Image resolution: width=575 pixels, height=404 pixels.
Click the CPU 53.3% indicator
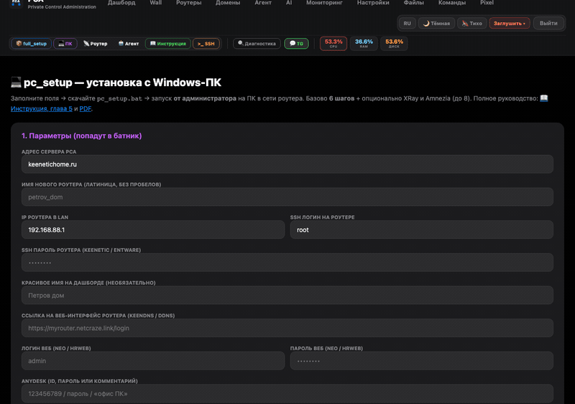(333, 43)
